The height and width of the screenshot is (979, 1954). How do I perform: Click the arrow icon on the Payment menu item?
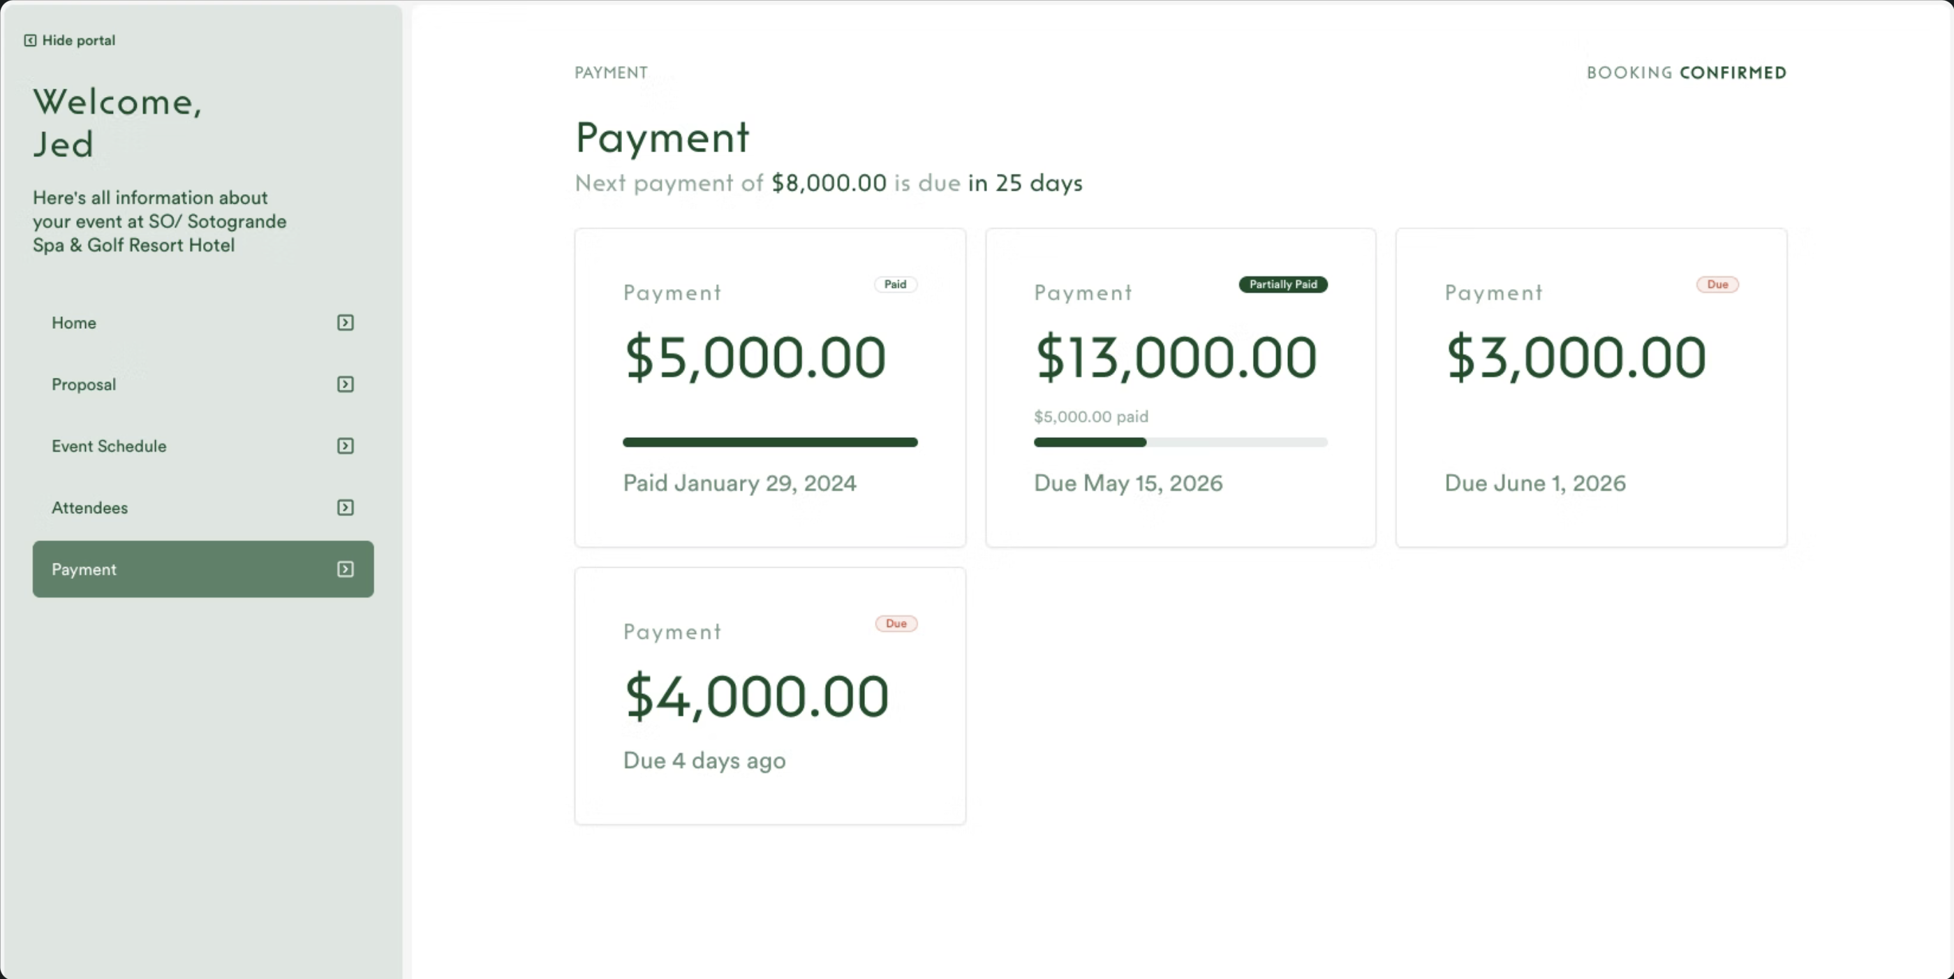(x=345, y=568)
